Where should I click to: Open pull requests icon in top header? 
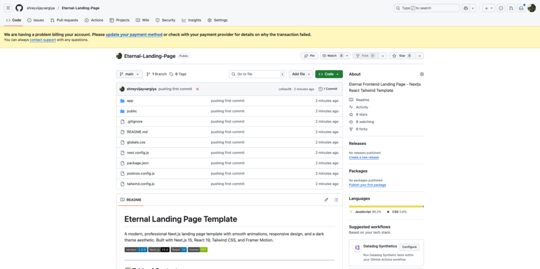tap(512, 8)
